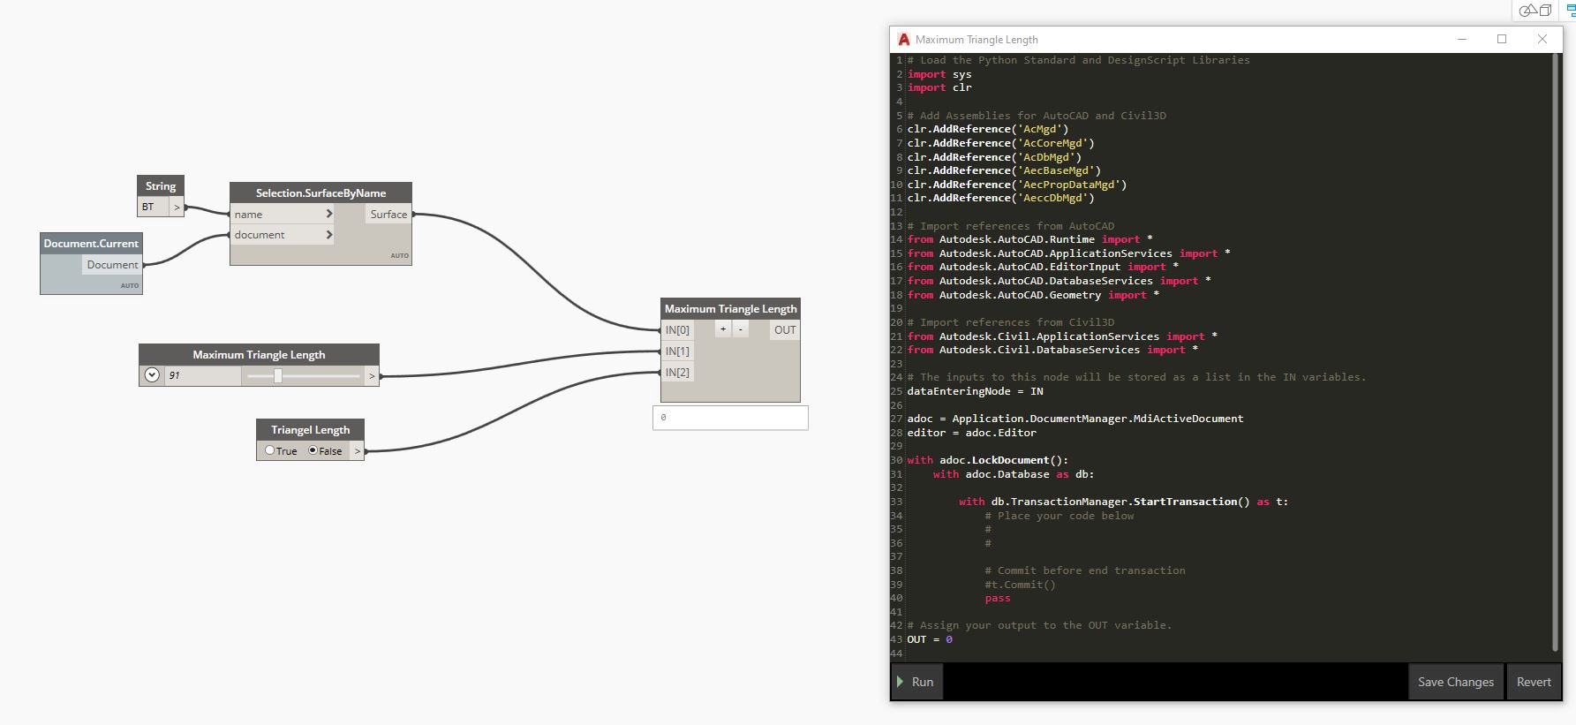The width and height of the screenshot is (1576, 725).
Task: Maximize the Python editor window
Action: [1502, 39]
